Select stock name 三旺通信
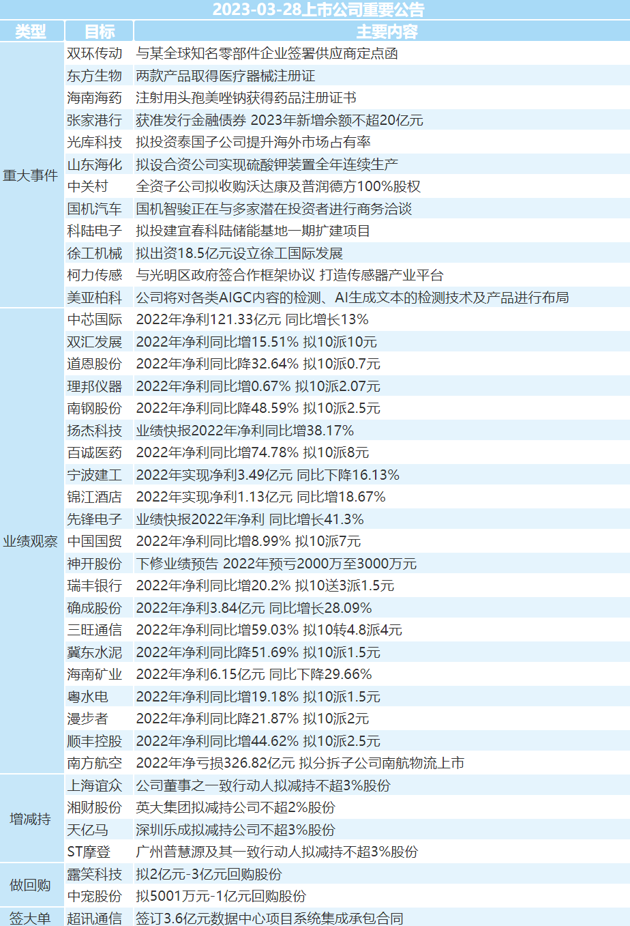This screenshot has width=630, height=926. (95, 630)
